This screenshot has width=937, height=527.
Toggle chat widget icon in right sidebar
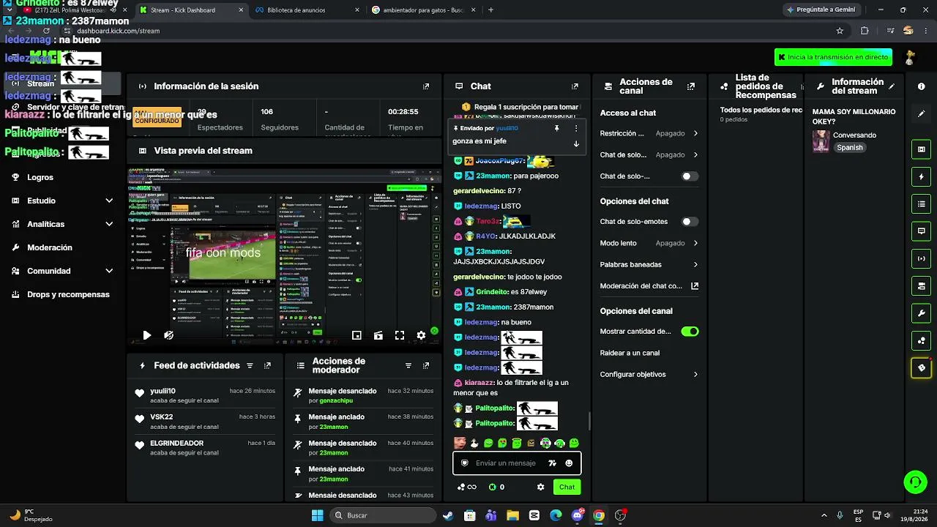click(921, 231)
